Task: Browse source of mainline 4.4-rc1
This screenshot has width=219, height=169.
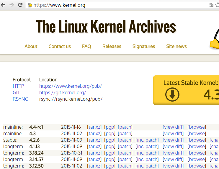Action: [x=197, y=127]
